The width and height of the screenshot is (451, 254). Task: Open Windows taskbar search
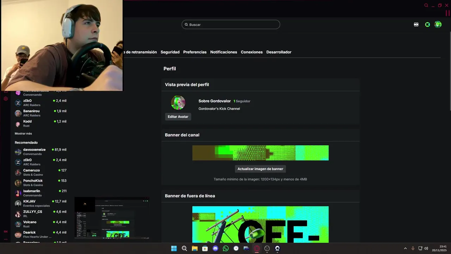tap(184, 248)
